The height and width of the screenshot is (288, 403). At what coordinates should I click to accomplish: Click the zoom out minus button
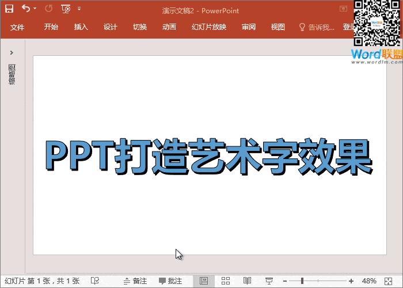[x=284, y=281]
